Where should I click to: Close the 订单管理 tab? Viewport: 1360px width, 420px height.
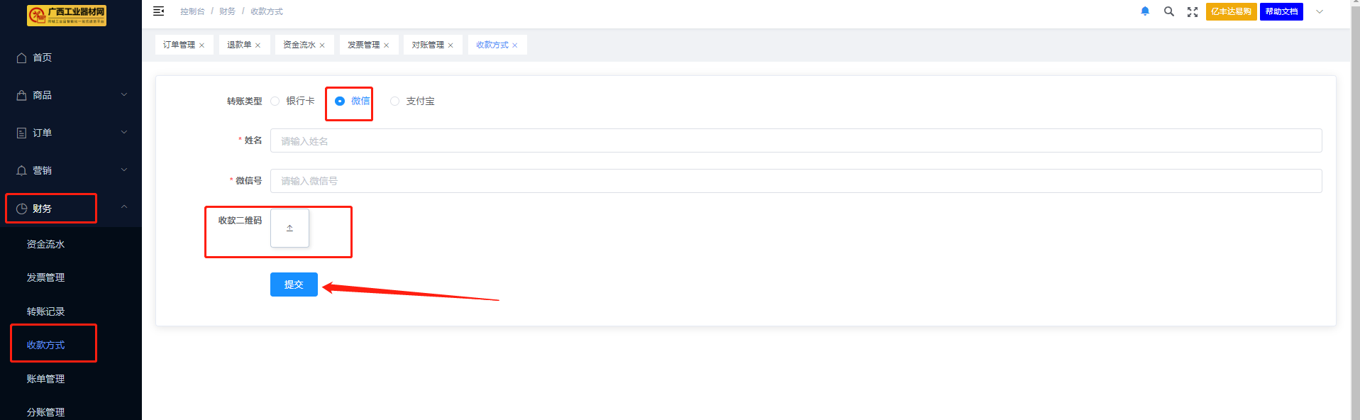tap(202, 45)
